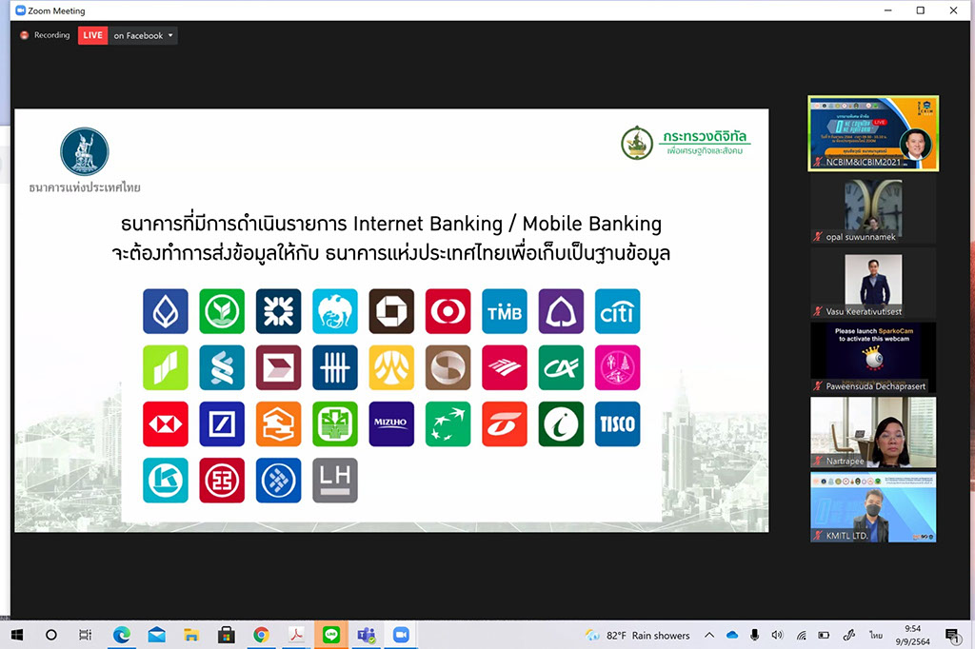Open the Mail app on the taskbar

point(157,635)
